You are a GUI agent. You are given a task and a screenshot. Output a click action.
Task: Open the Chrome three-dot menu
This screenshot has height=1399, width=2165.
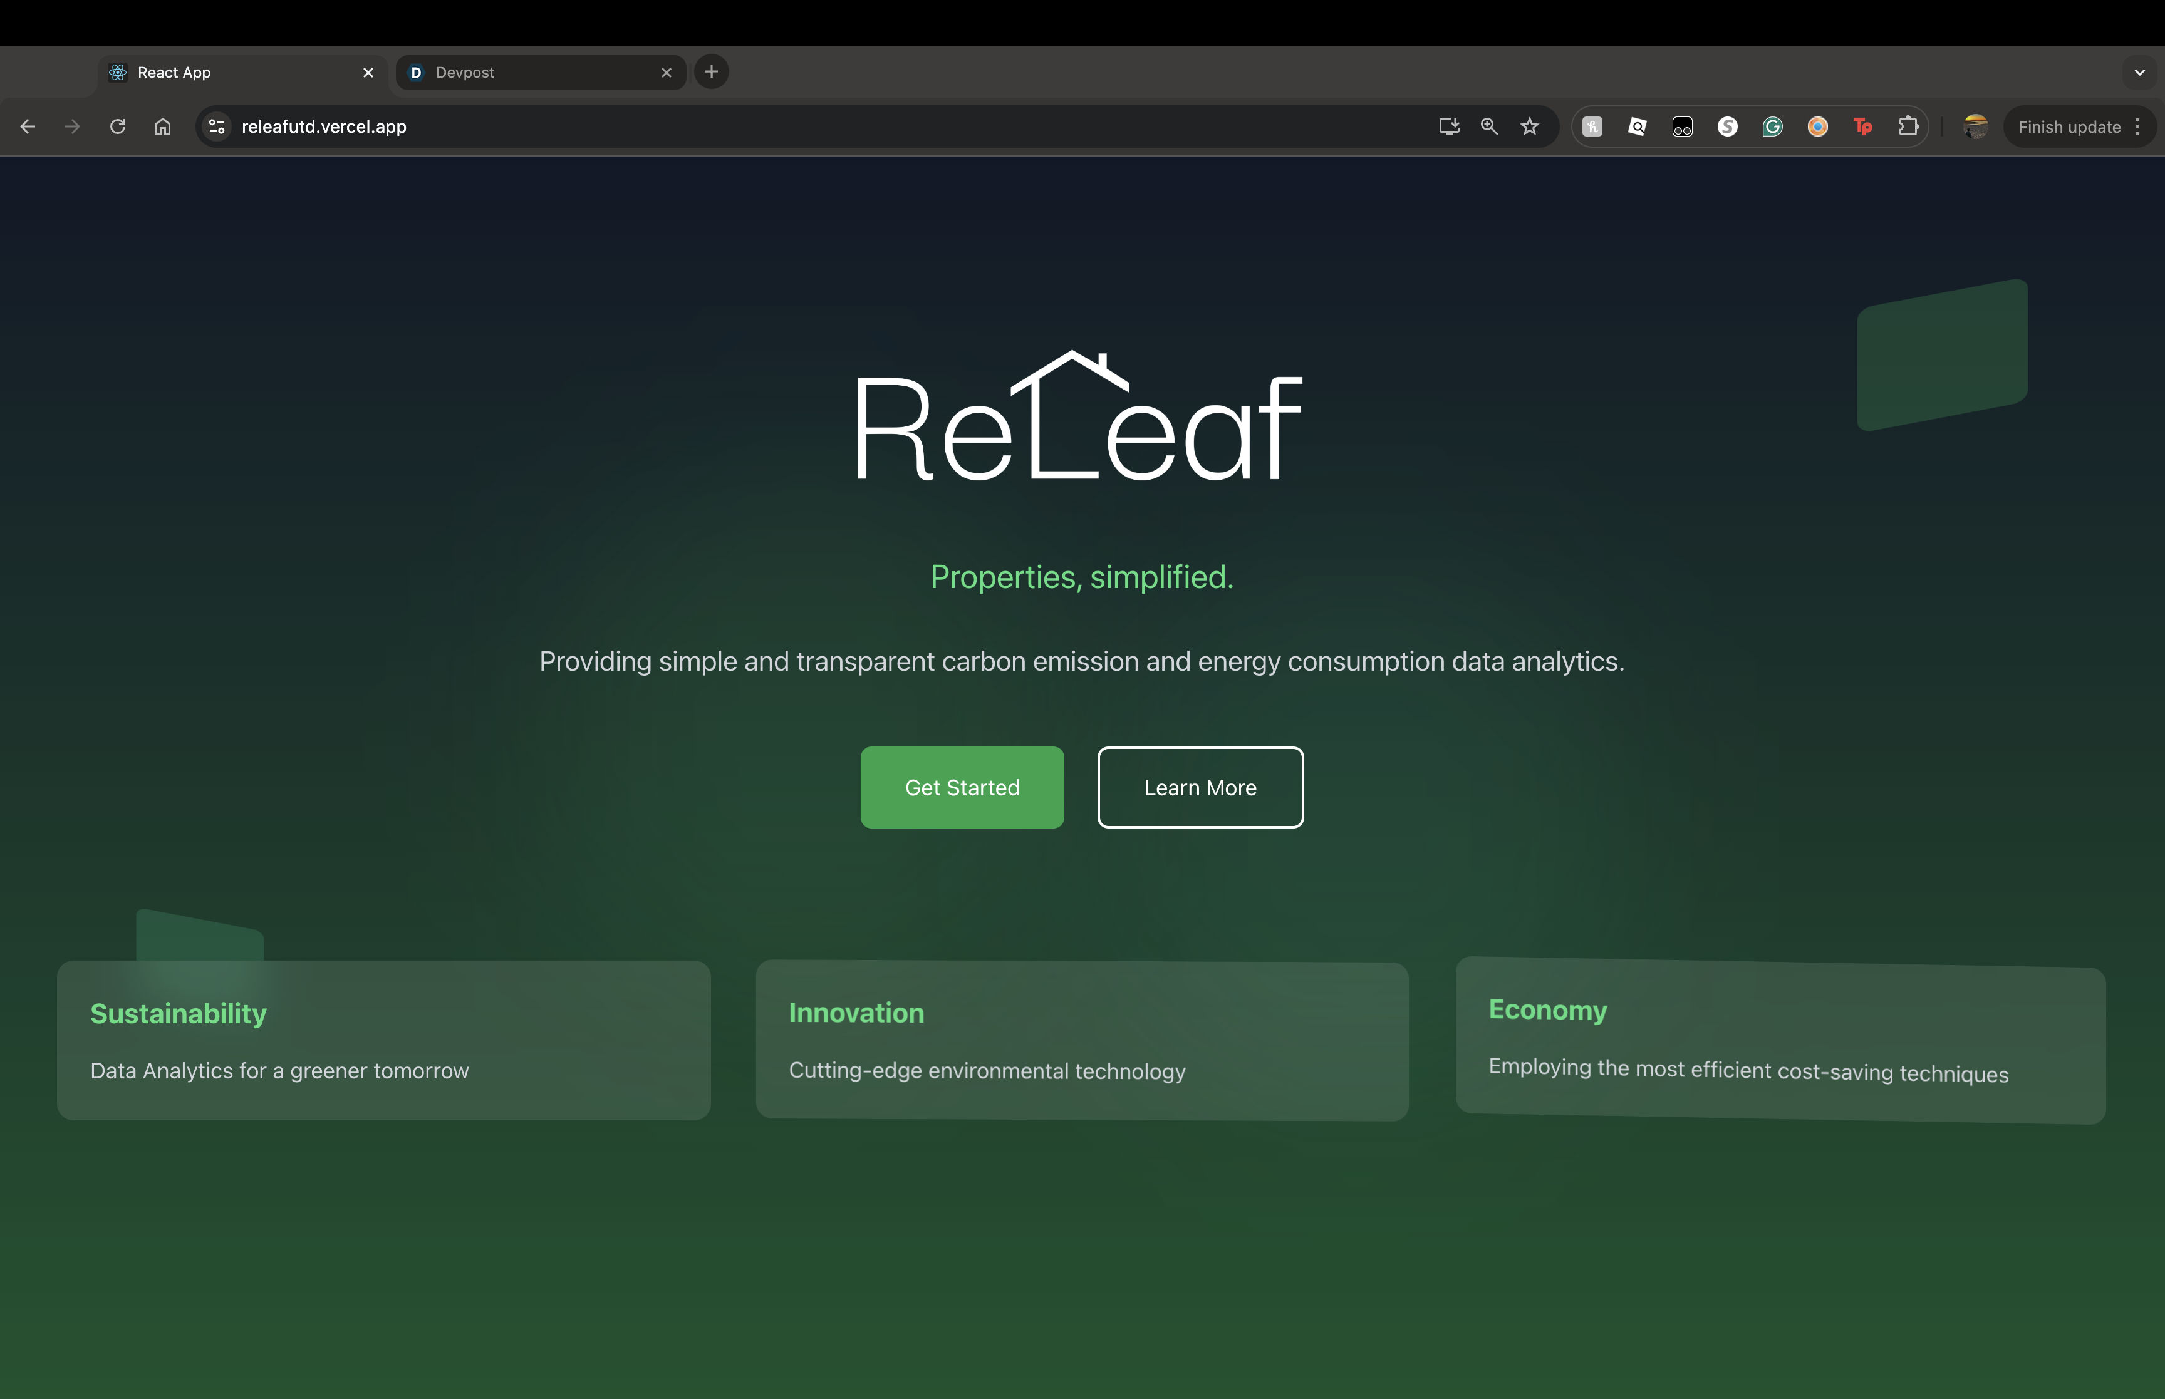2137,127
